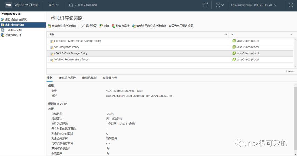Image resolution: width=297 pixels, height=156 pixels.
Task: Click vcsa-01a.corp.local in VM Encryption row
Action: coord(248,47)
